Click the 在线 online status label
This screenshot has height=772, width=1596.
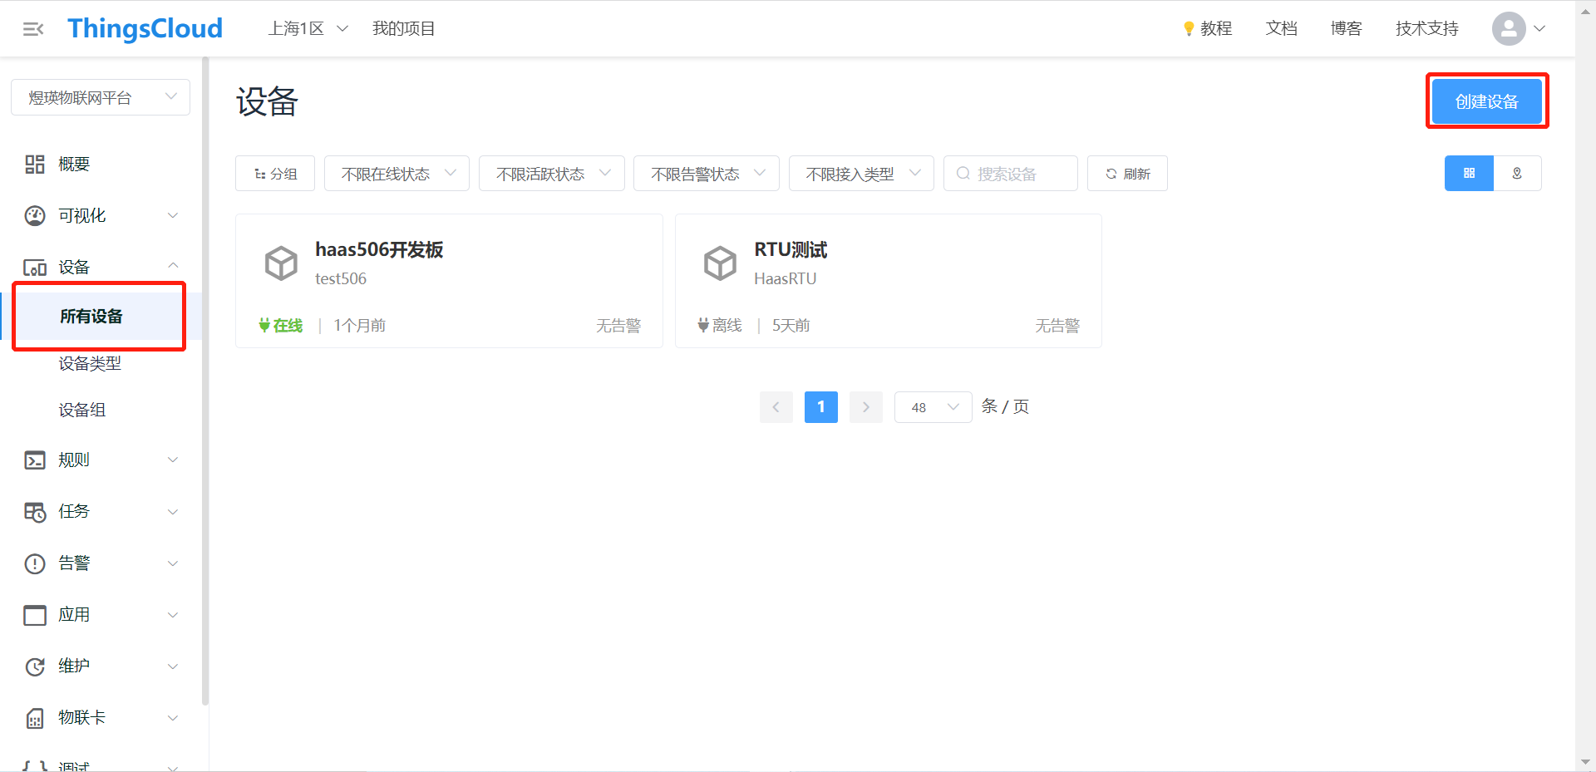coord(281,326)
